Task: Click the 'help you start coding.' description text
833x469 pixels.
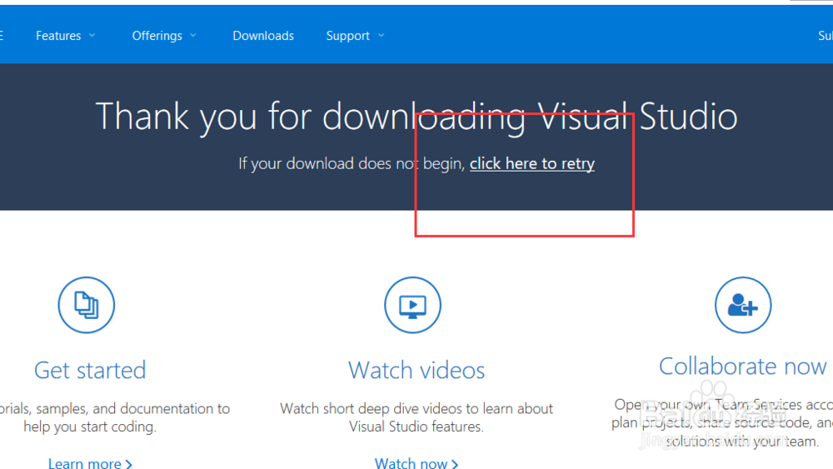Action: (x=90, y=427)
